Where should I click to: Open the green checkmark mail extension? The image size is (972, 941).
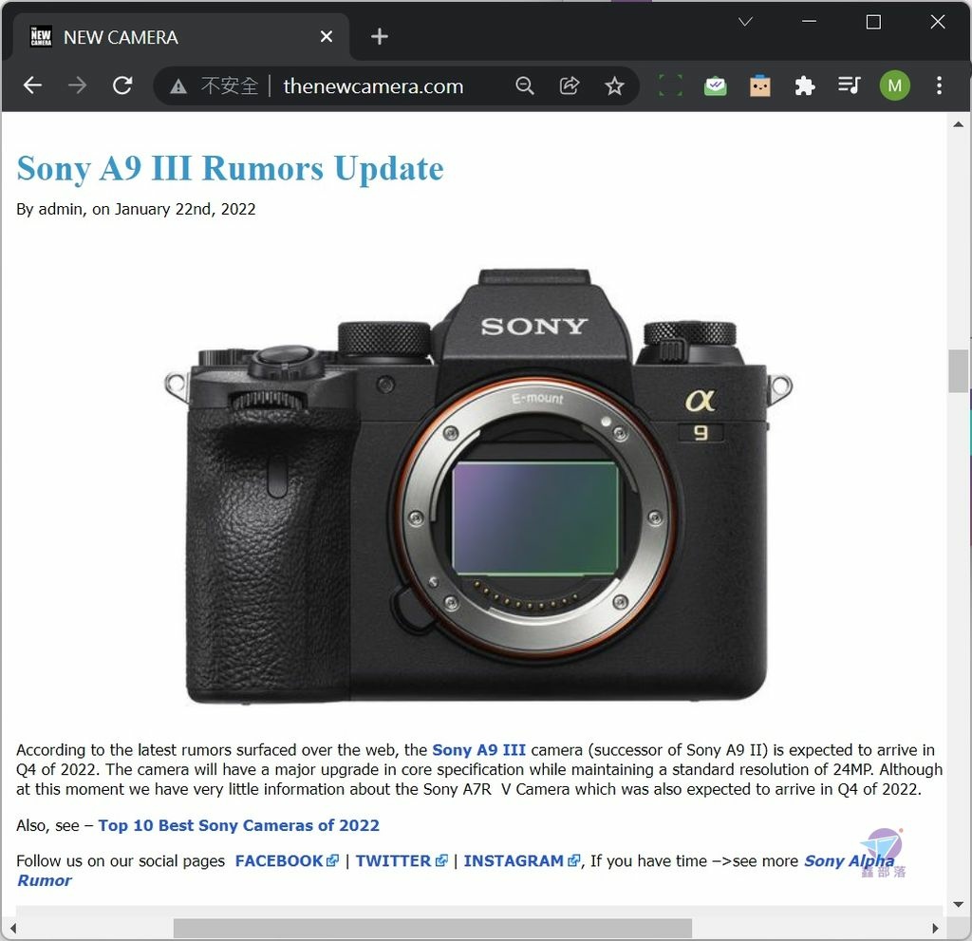coord(716,85)
